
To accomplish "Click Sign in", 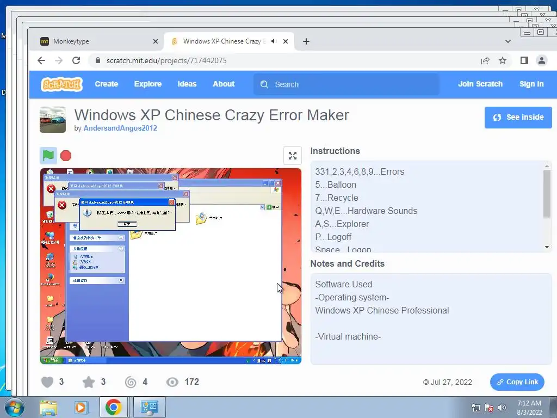I will coord(531,84).
